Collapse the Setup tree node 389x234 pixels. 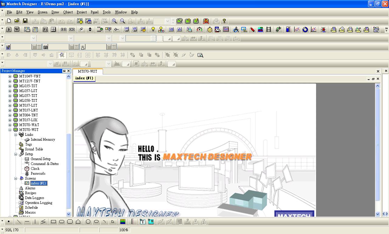click(15, 154)
